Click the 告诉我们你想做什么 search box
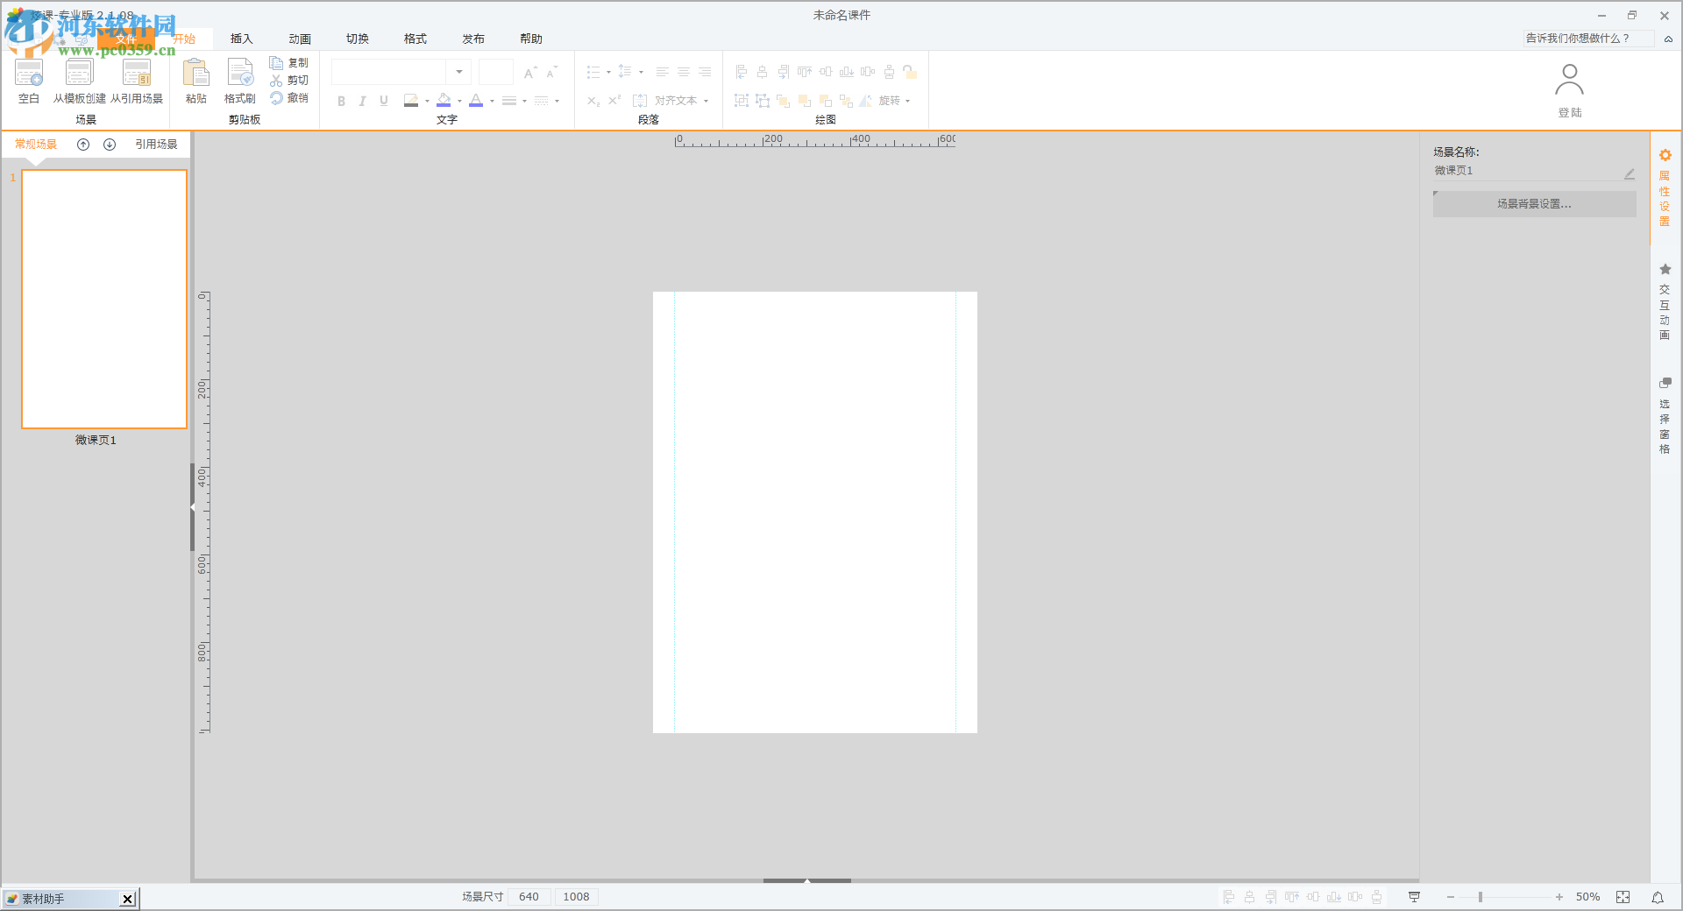This screenshot has height=911, width=1683. [x=1587, y=39]
